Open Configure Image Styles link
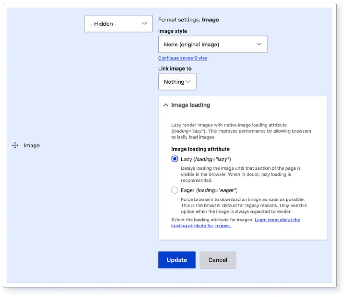Image resolution: width=346 pixels, height=297 pixels. pyautogui.click(x=182, y=58)
